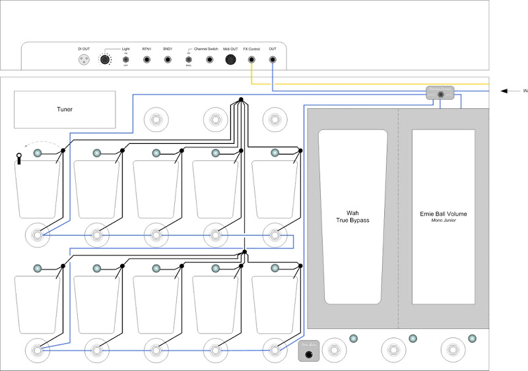Click the LED above the first lower-row pedal
The image size is (528, 371).
(38, 268)
